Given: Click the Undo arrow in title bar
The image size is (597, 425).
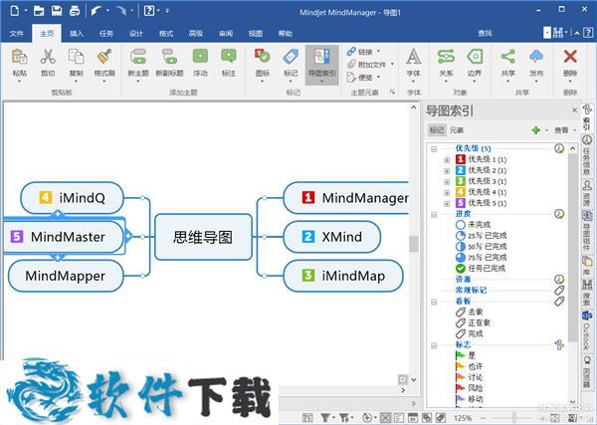Looking at the screenshot, I should click(x=96, y=11).
